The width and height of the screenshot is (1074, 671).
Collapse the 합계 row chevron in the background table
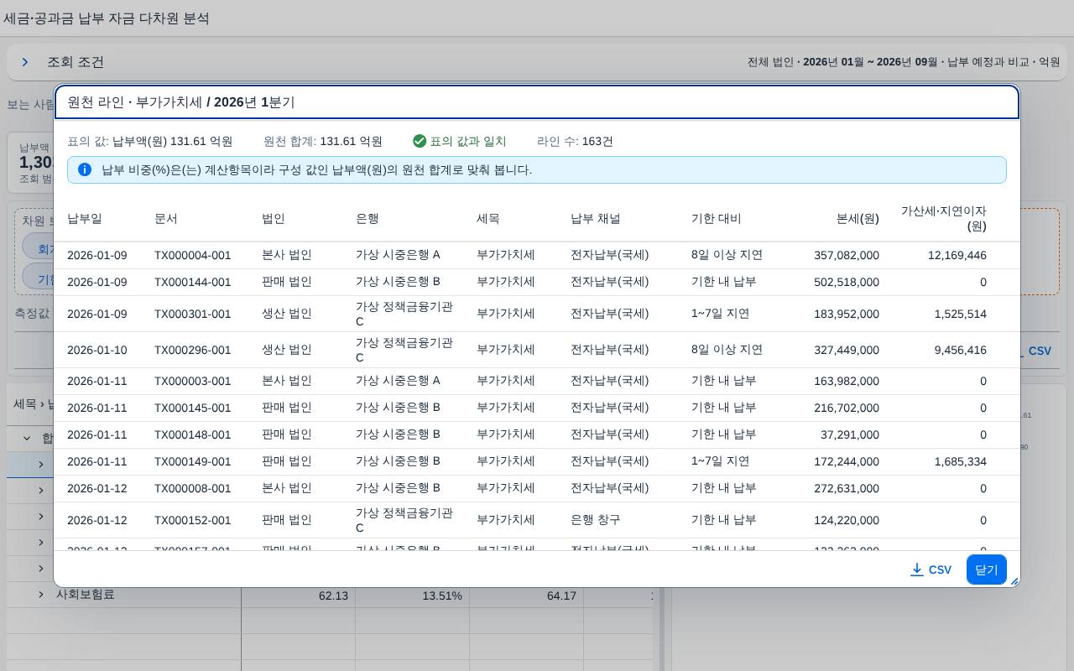(x=27, y=438)
